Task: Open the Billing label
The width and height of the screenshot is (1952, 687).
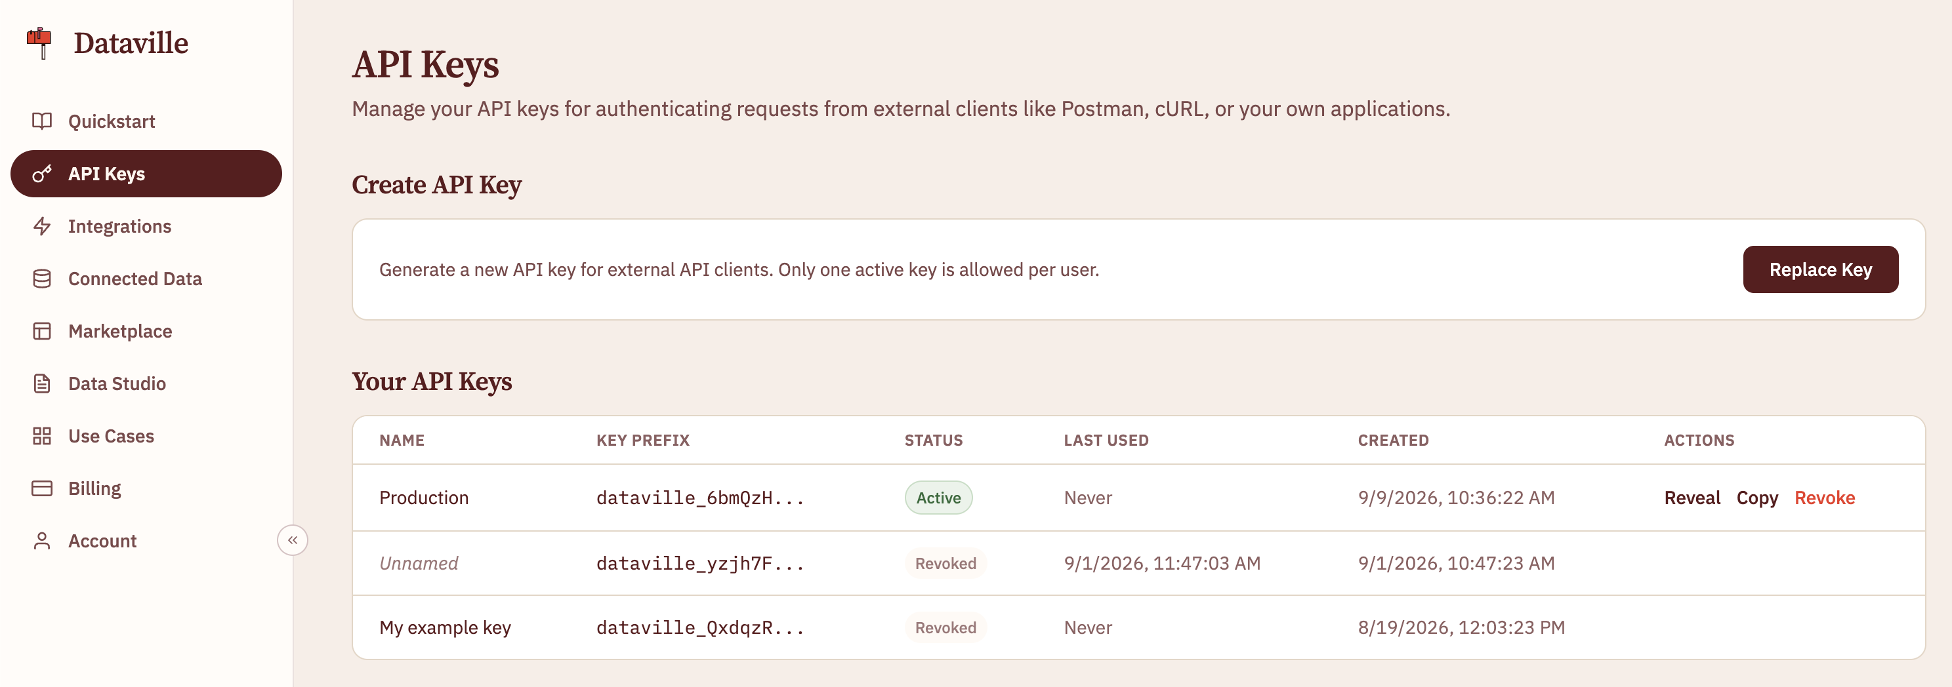Action: (94, 488)
